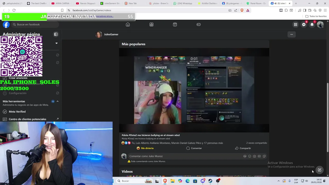Collapse the Administrar página sidebar
329x185 pixels.
(56, 34)
